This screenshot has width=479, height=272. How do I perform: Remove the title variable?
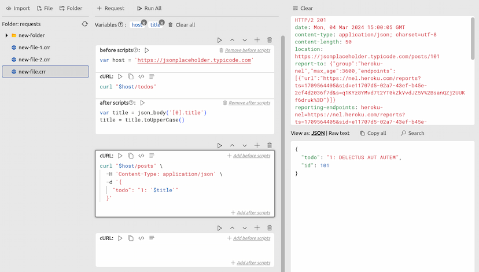tap(162, 23)
